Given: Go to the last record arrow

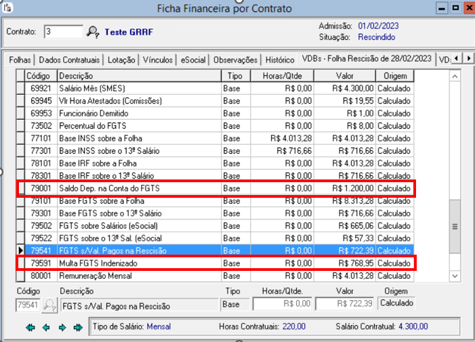Looking at the screenshot, I should click(78, 327).
